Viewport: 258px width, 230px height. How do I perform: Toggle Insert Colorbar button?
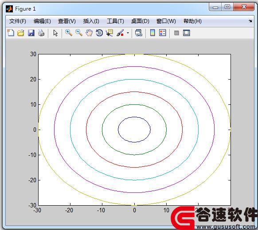[x=152, y=33]
